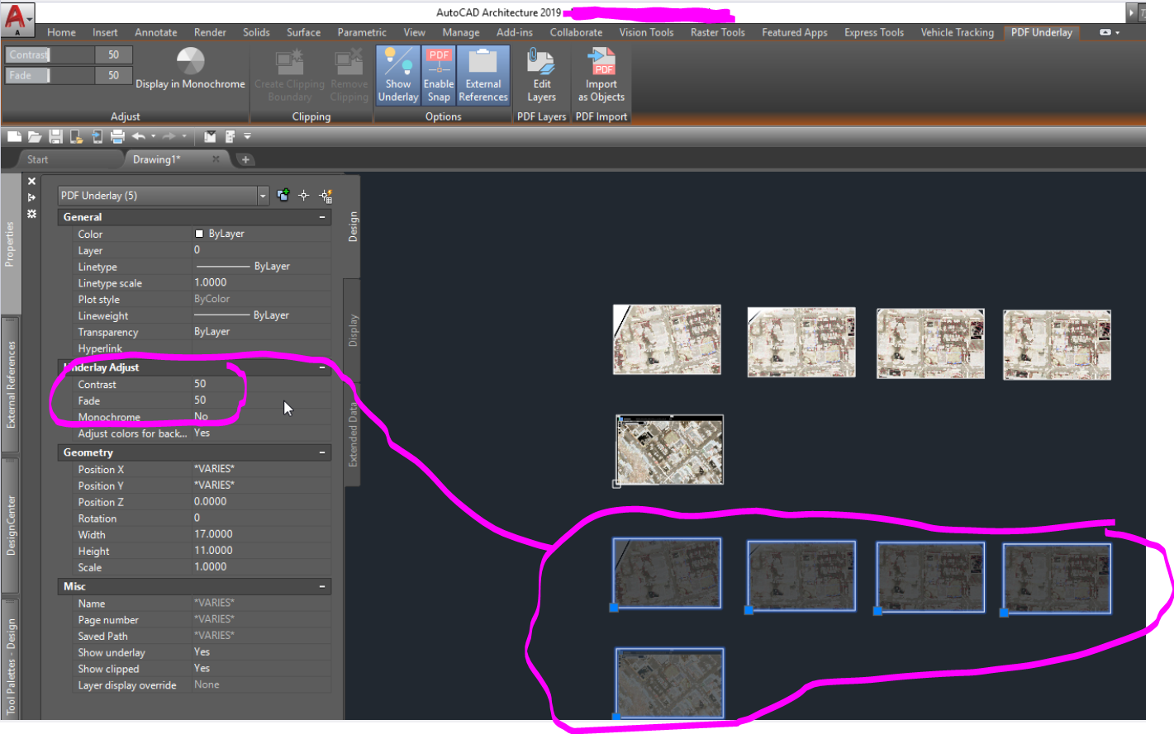Click the Open file folder icon
This screenshot has height=734, width=1174.
(x=35, y=136)
